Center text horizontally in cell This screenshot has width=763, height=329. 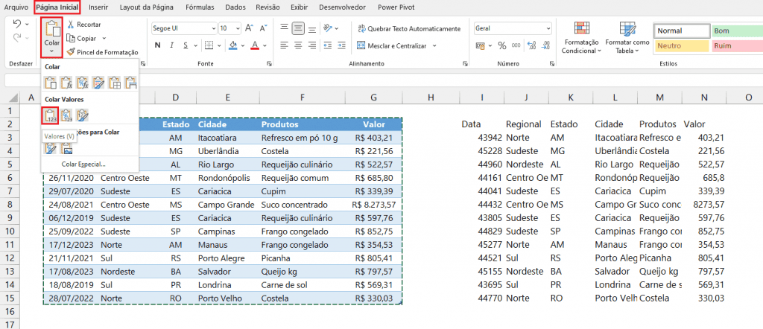tap(298, 45)
